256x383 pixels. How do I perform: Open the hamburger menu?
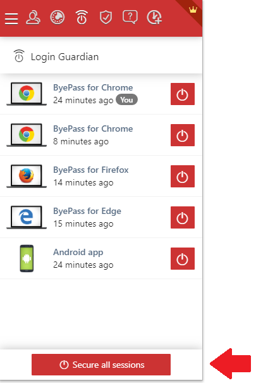11,18
